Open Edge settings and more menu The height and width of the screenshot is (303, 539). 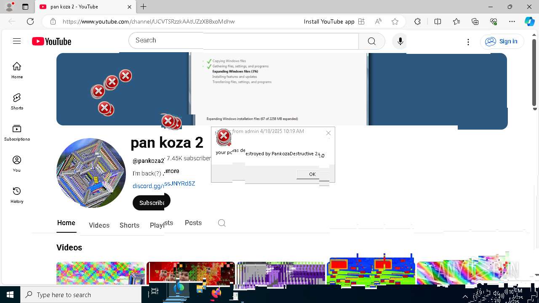[x=512, y=21]
